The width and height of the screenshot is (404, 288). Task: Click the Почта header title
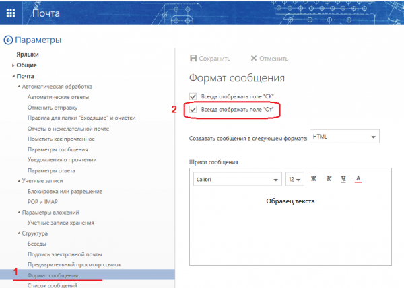pyautogui.click(x=46, y=13)
